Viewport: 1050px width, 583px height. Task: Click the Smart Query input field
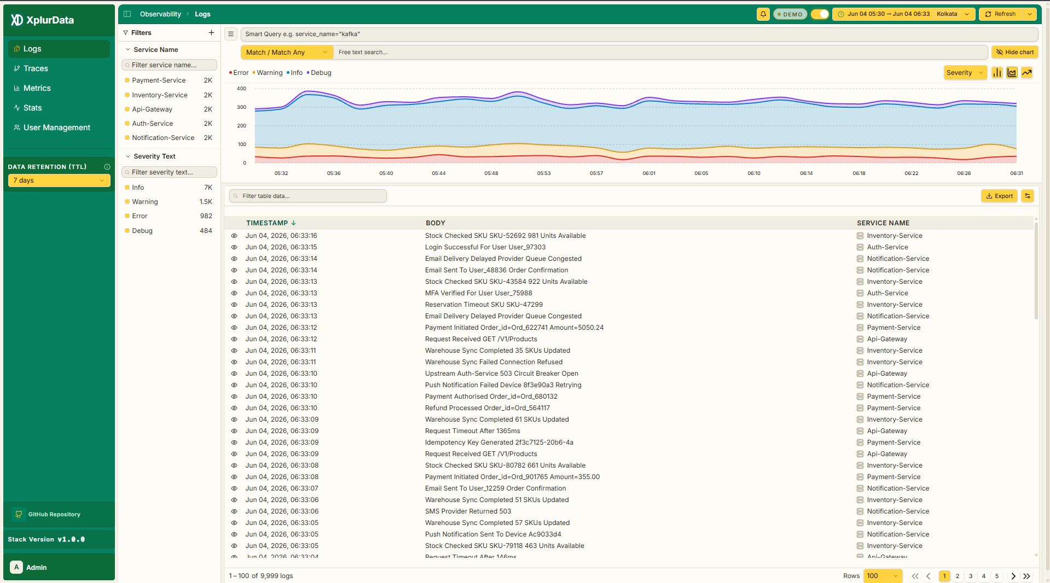tap(639, 34)
